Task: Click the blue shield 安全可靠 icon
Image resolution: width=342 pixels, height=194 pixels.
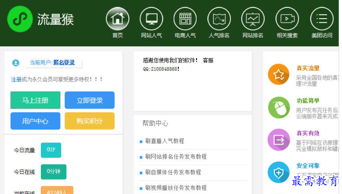Action: (279, 173)
